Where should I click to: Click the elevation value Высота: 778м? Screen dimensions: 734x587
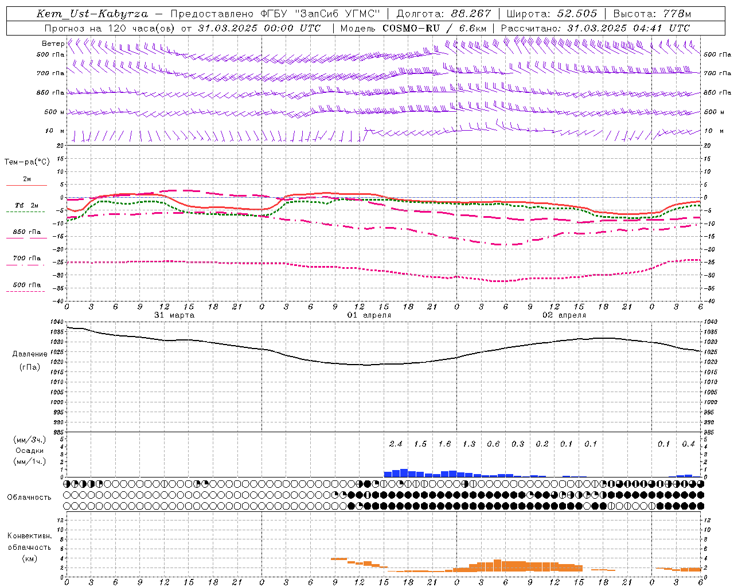point(652,14)
